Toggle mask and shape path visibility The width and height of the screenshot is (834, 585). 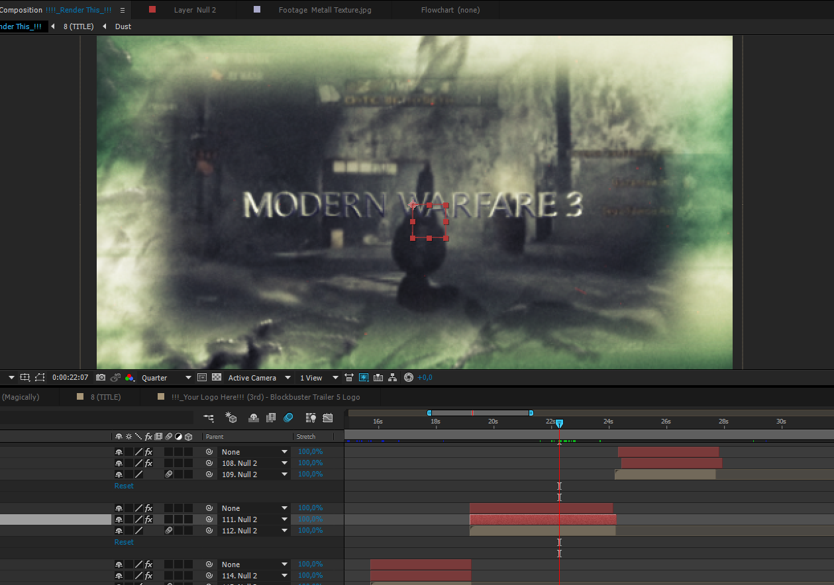coord(40,377)
